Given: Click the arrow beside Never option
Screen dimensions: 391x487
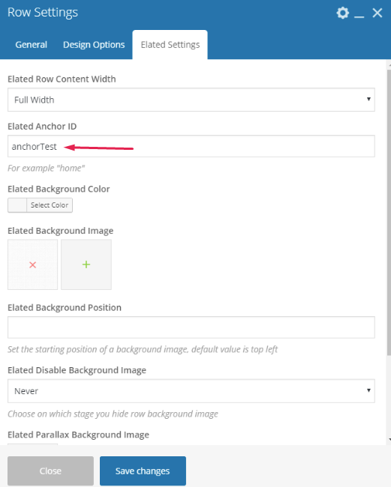Looking at the screenshot, I should 368,390.
